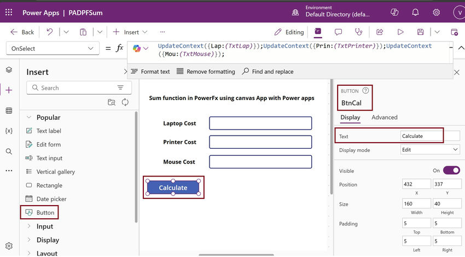Expand the Layout category
Image resolution: width=465 pixels, height=257 pixels.
click(29, 253)
